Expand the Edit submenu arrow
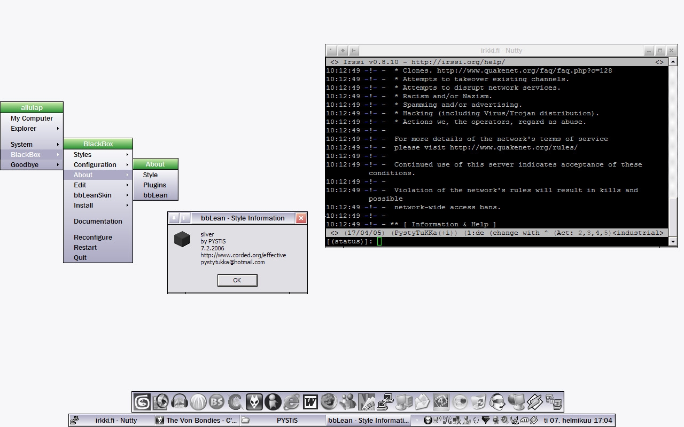 click(127, 185)
